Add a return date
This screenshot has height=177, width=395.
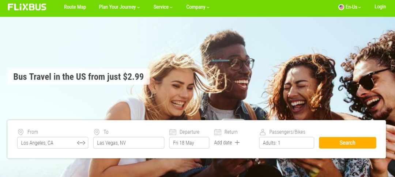coord(227,143)
